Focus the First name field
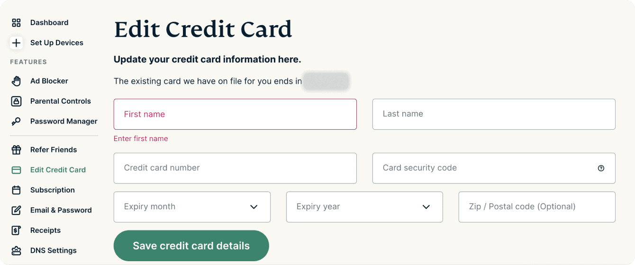635x265 pixels. [235, 114]
